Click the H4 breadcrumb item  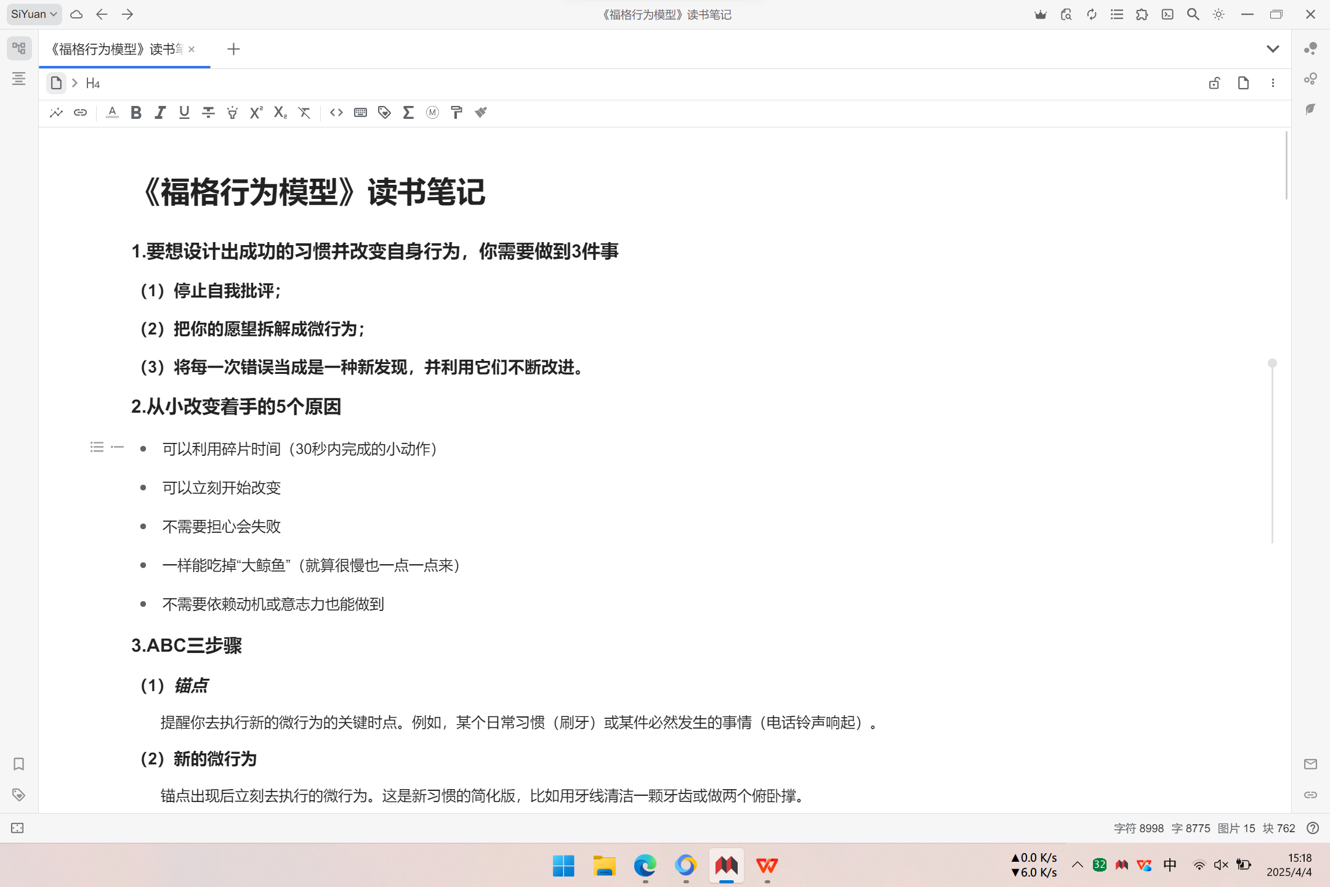coord(93,83)
